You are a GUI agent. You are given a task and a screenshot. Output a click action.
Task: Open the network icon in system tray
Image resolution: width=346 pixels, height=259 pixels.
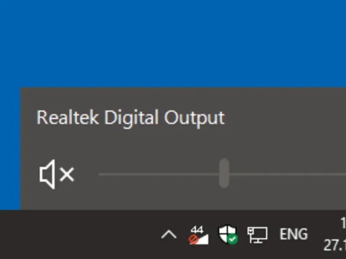[257, 235]
